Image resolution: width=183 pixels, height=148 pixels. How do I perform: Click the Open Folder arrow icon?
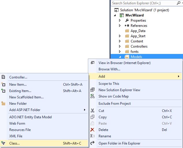(x=93, y=143)
